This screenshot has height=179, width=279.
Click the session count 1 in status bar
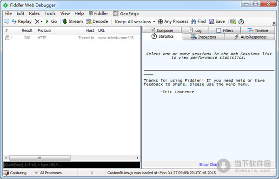92,173
